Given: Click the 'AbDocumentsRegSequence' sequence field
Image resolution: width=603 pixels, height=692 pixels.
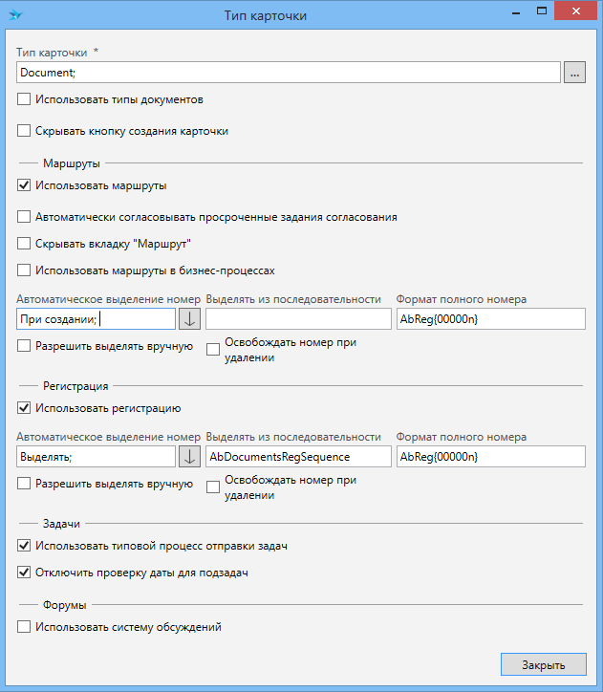Looking at the screenshot, I should pyautogui.click(x=298, y=457).
